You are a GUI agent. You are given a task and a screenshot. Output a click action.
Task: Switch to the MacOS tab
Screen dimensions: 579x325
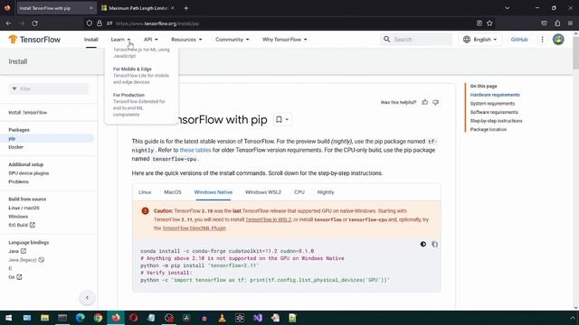(x=173, y=192)
